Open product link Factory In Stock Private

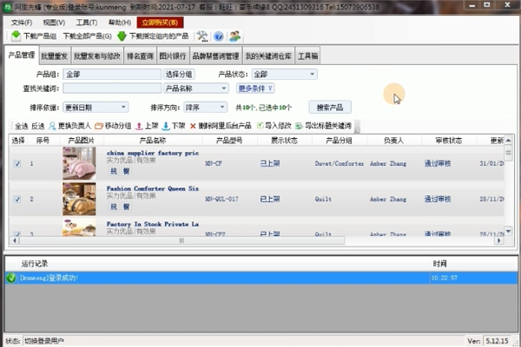coord(153,224)
